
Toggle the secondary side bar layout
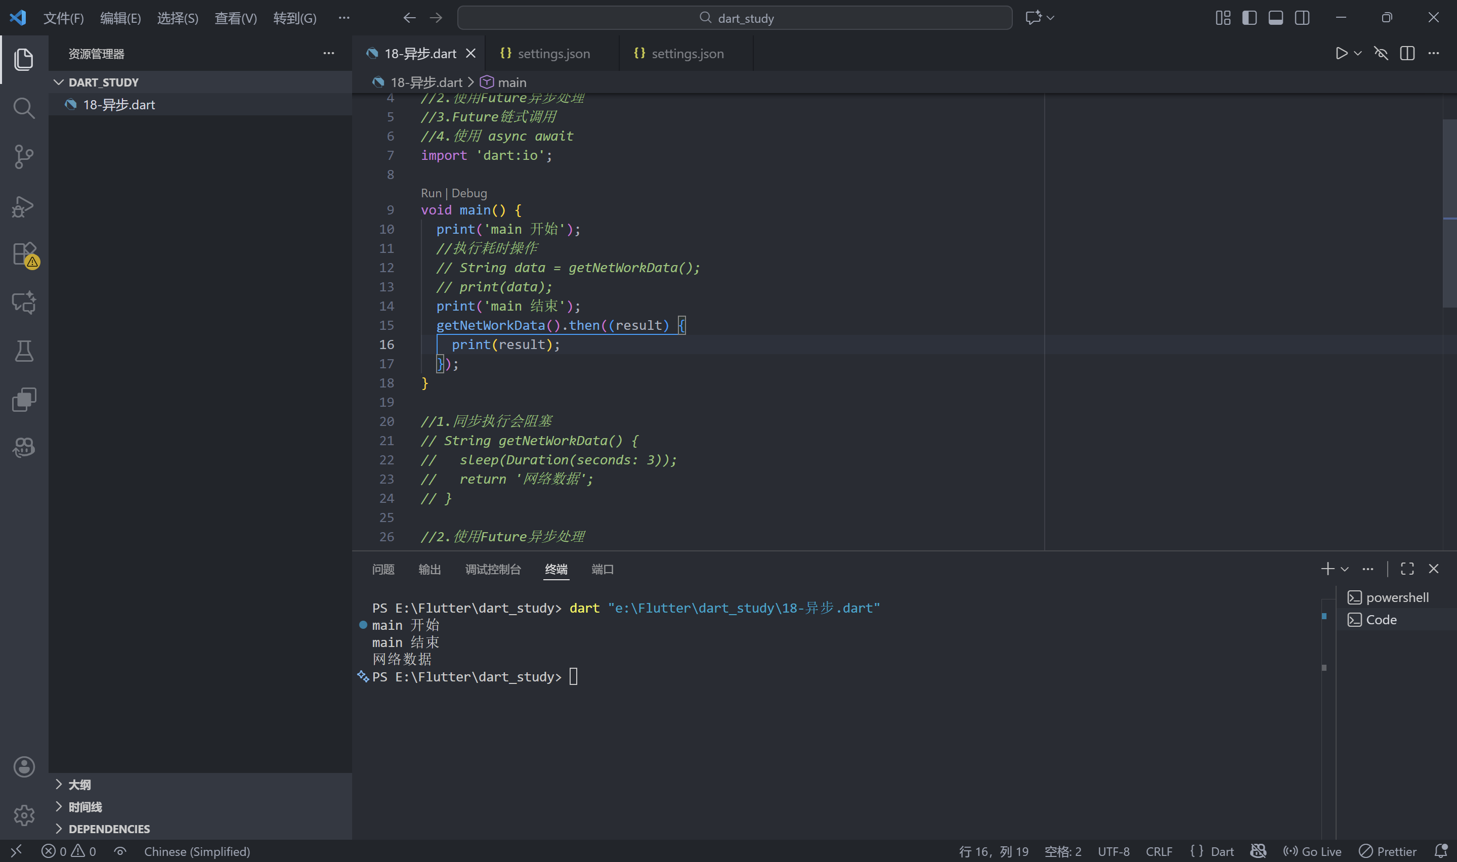click(1302, 18)
